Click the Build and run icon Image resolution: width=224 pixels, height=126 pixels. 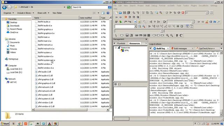click(x=175, y=13)
